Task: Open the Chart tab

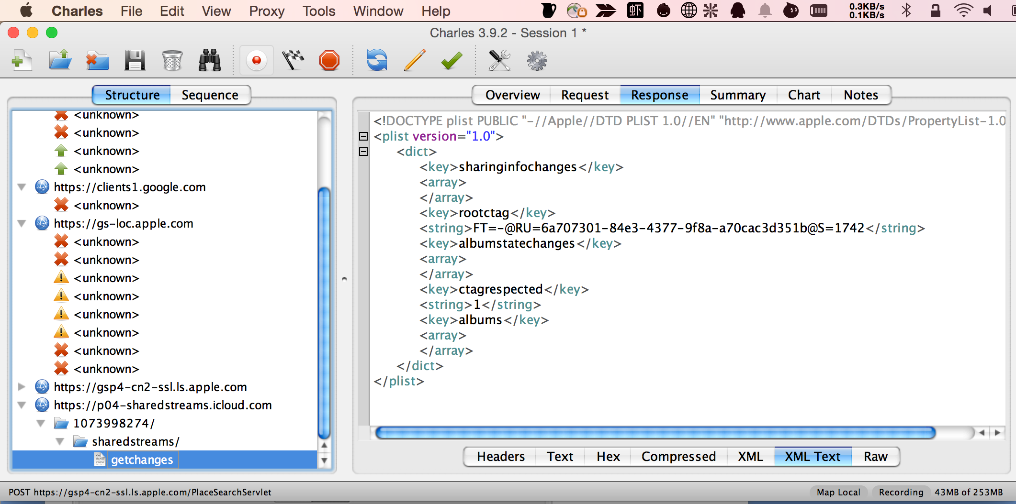Action: pyautogui.click(x=804, y=95)
